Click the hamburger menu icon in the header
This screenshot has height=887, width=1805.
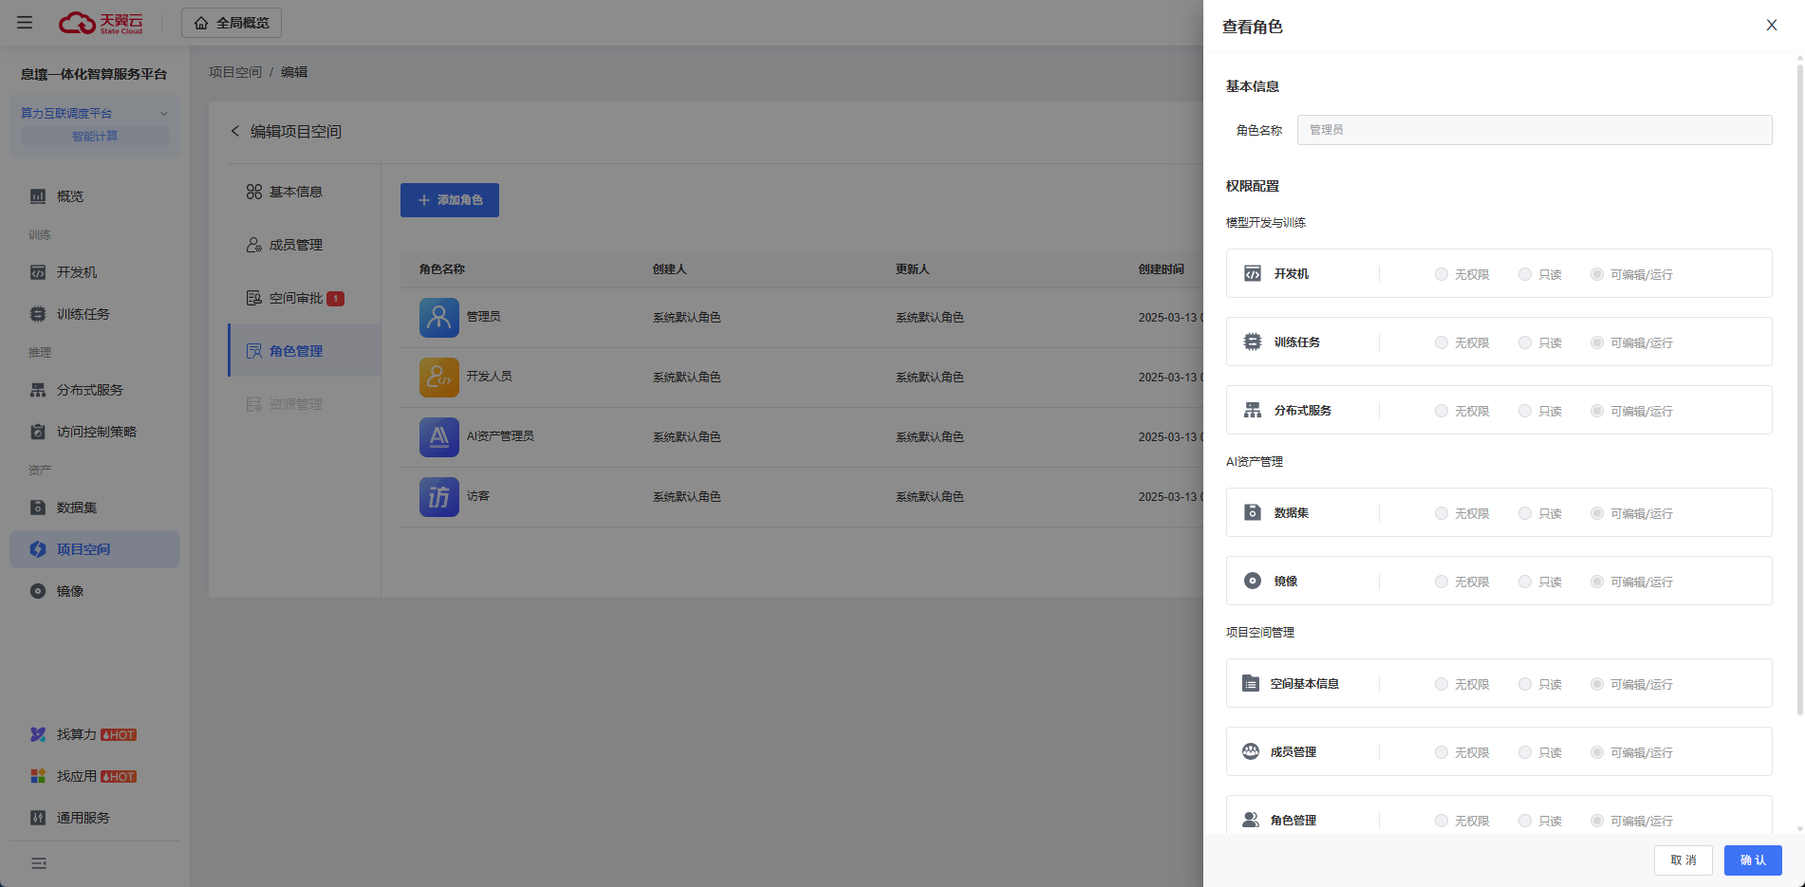point(25,23)
